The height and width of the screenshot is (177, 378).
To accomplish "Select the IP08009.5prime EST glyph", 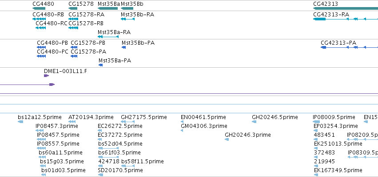I will pyautogui.click(x=316, y=122).
